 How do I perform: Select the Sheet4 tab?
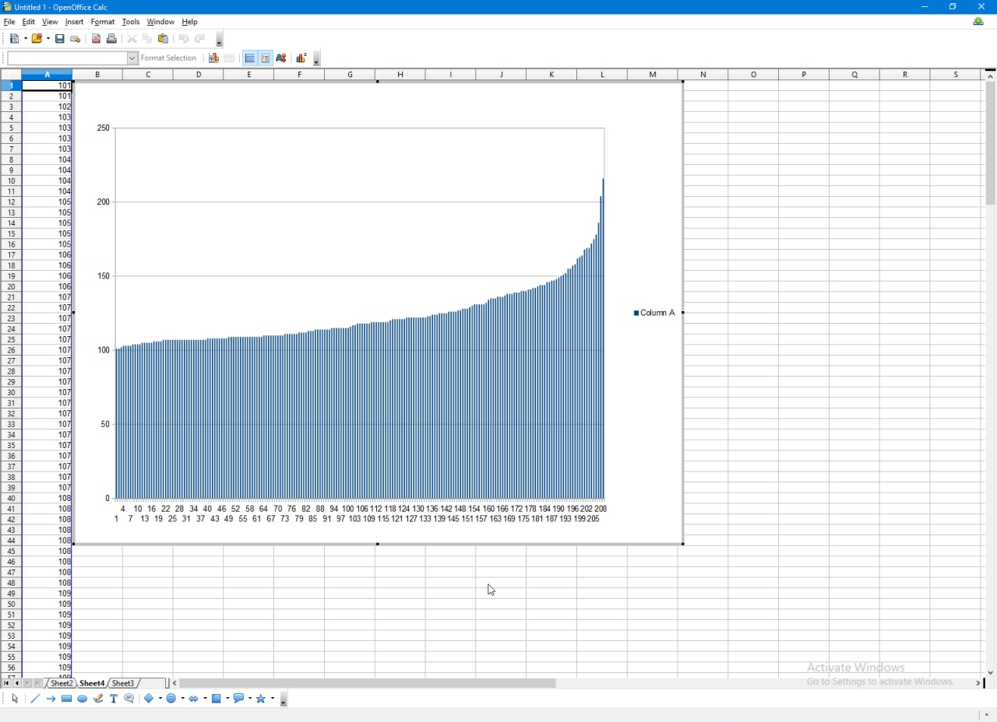[x=92, y=683]
